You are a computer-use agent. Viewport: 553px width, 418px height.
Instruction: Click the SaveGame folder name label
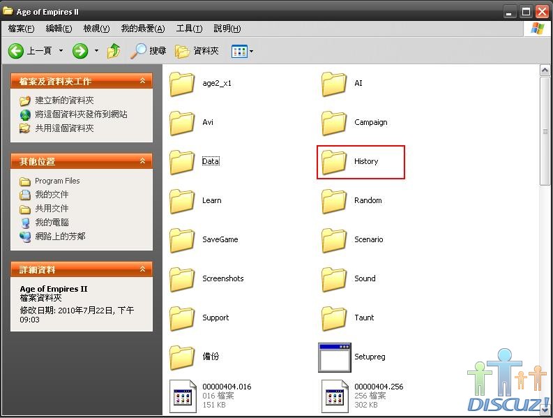220,239
